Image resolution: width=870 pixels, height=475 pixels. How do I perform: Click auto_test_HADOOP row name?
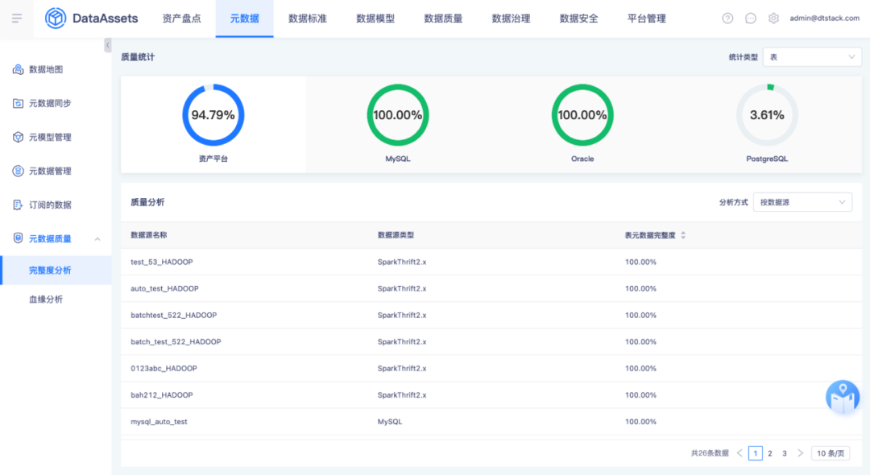(x=164, y=288)
